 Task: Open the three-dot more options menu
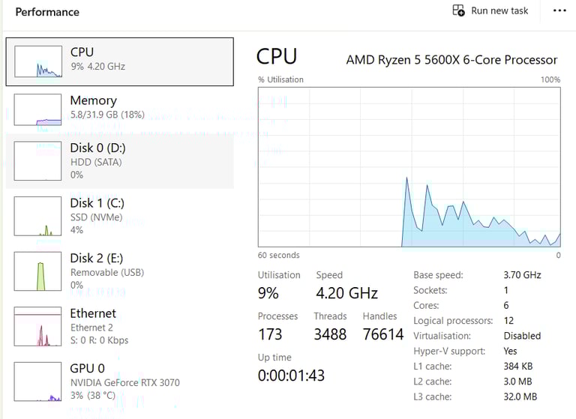pyautogui.click(x=559, y=10)
